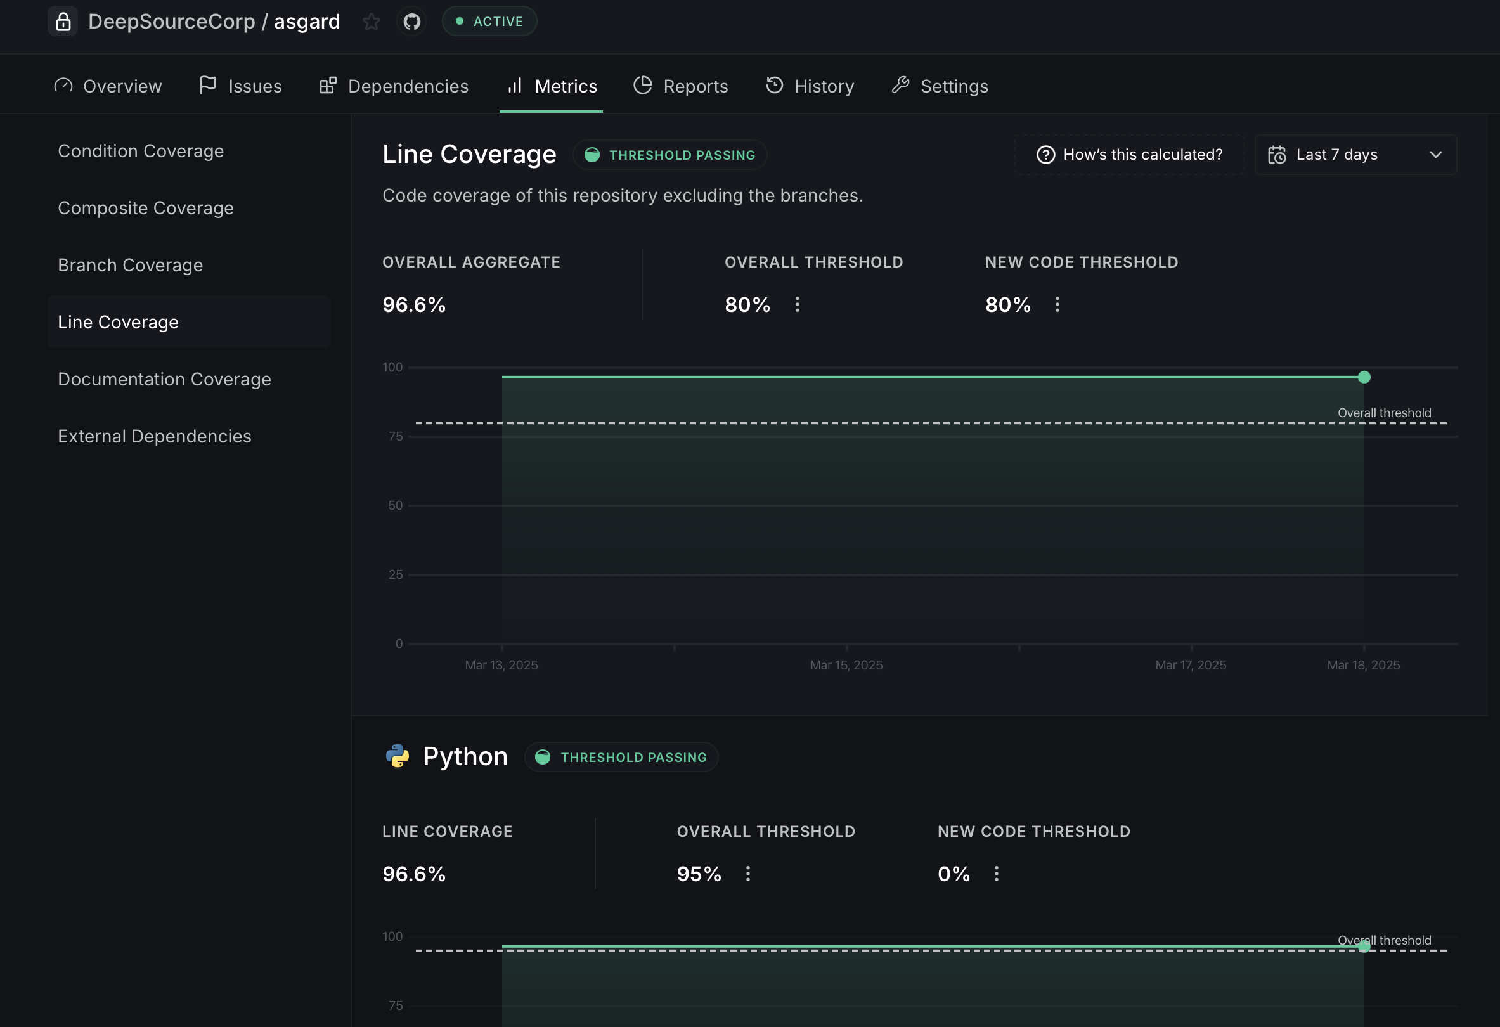
Task: Click the ACTIVE status badge
Action: coord(489,22)
